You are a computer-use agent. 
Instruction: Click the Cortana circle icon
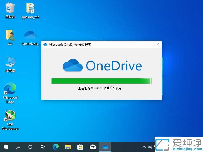click(30, 147)
